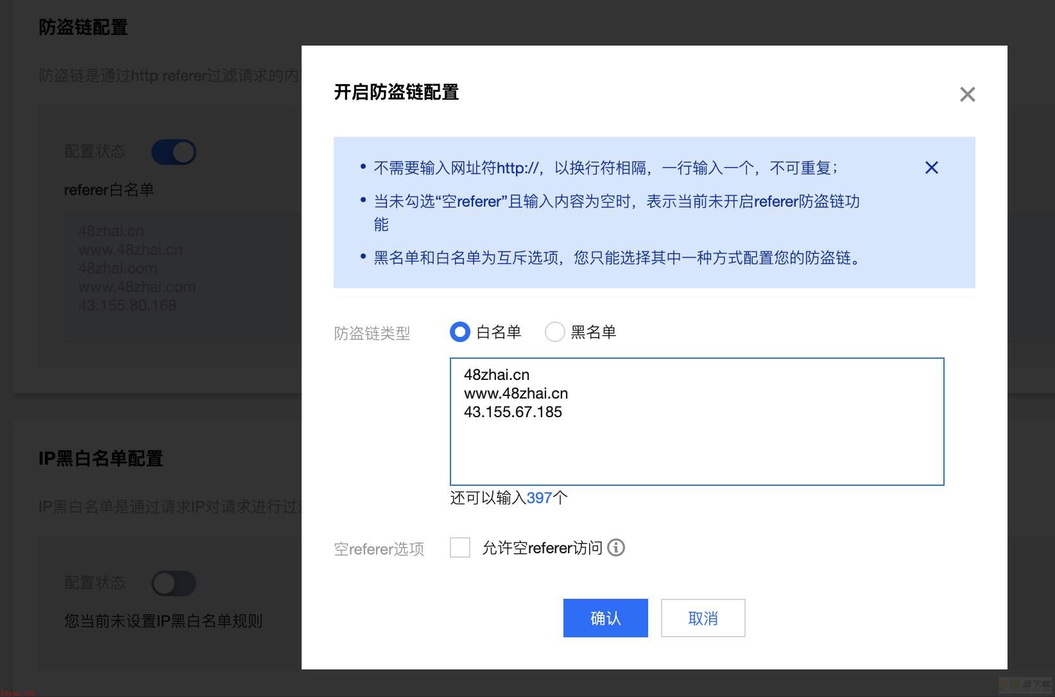
Task: Click the 397 remaining count
Action: [x=539, y=498]
